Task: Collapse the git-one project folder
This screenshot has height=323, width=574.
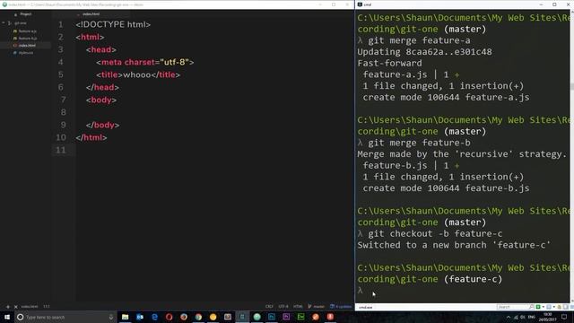Action: click(4, 23)
